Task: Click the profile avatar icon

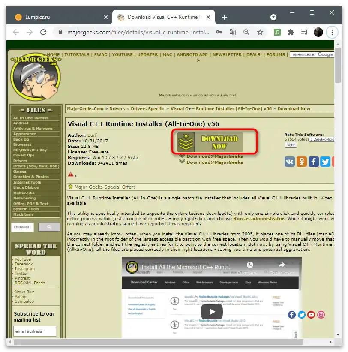Action: point(318,32)
